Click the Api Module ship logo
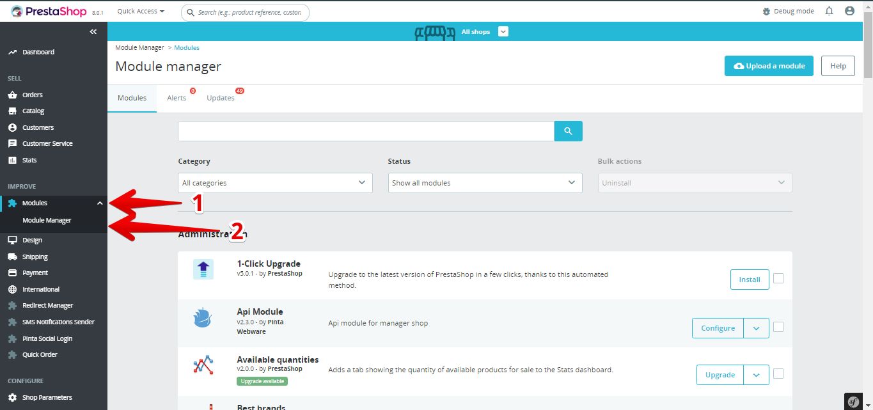Screen dimensions: 873x410 [x=203, y=317]
